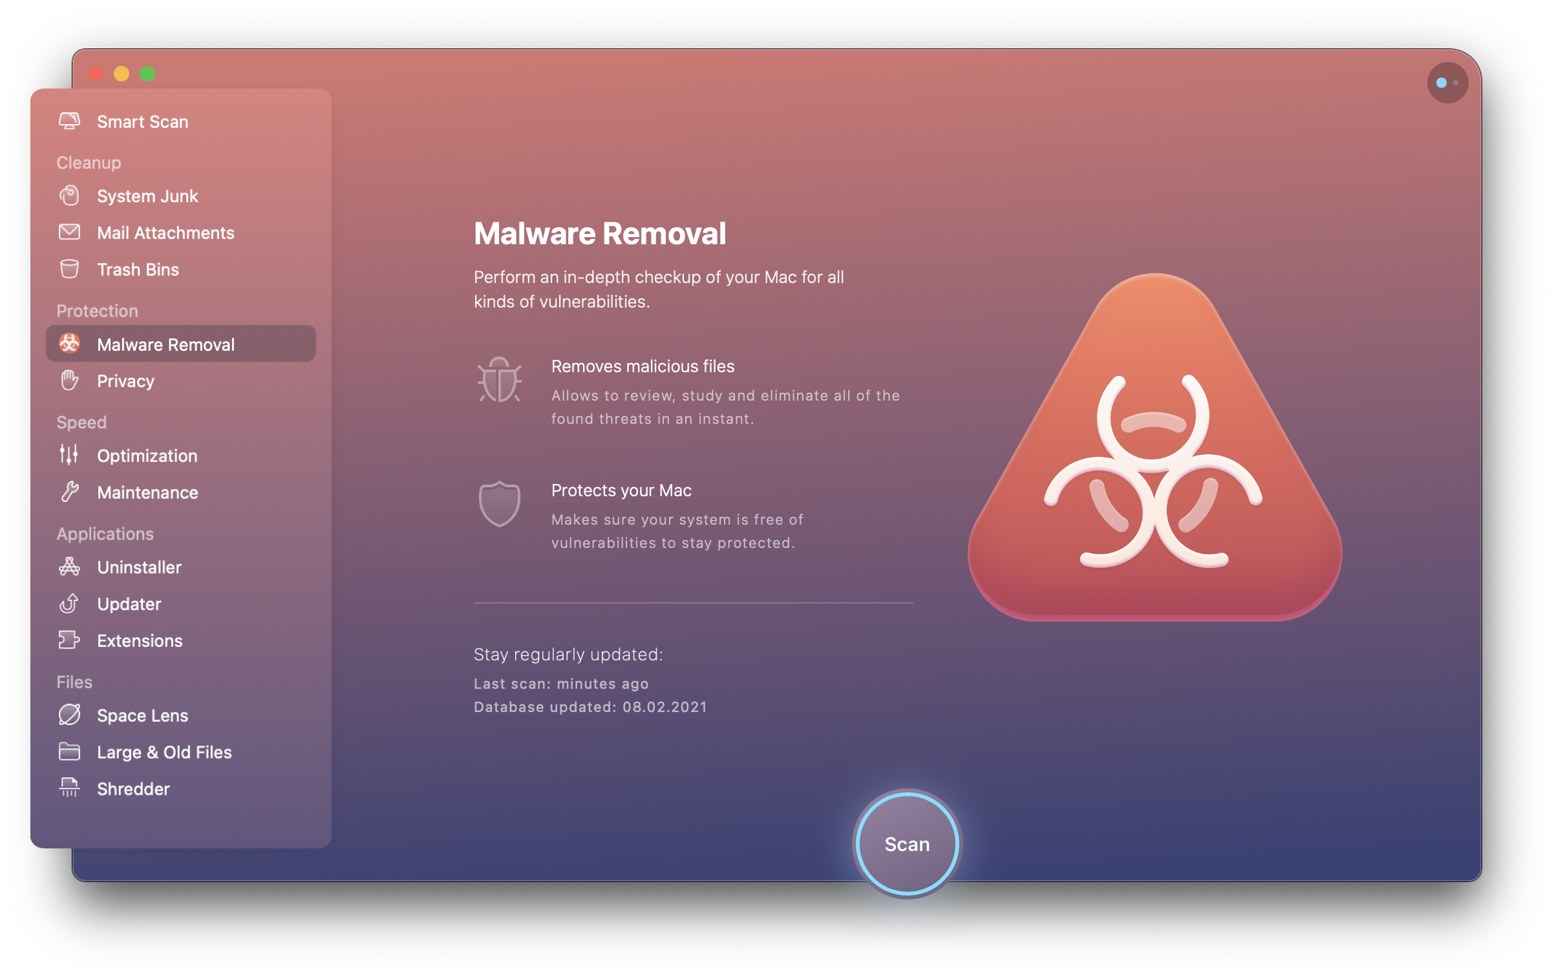Navigate to Large & Old Files section
This screenshot has width=1554, height=977.
pyautogui.click(x=164, y=752)
